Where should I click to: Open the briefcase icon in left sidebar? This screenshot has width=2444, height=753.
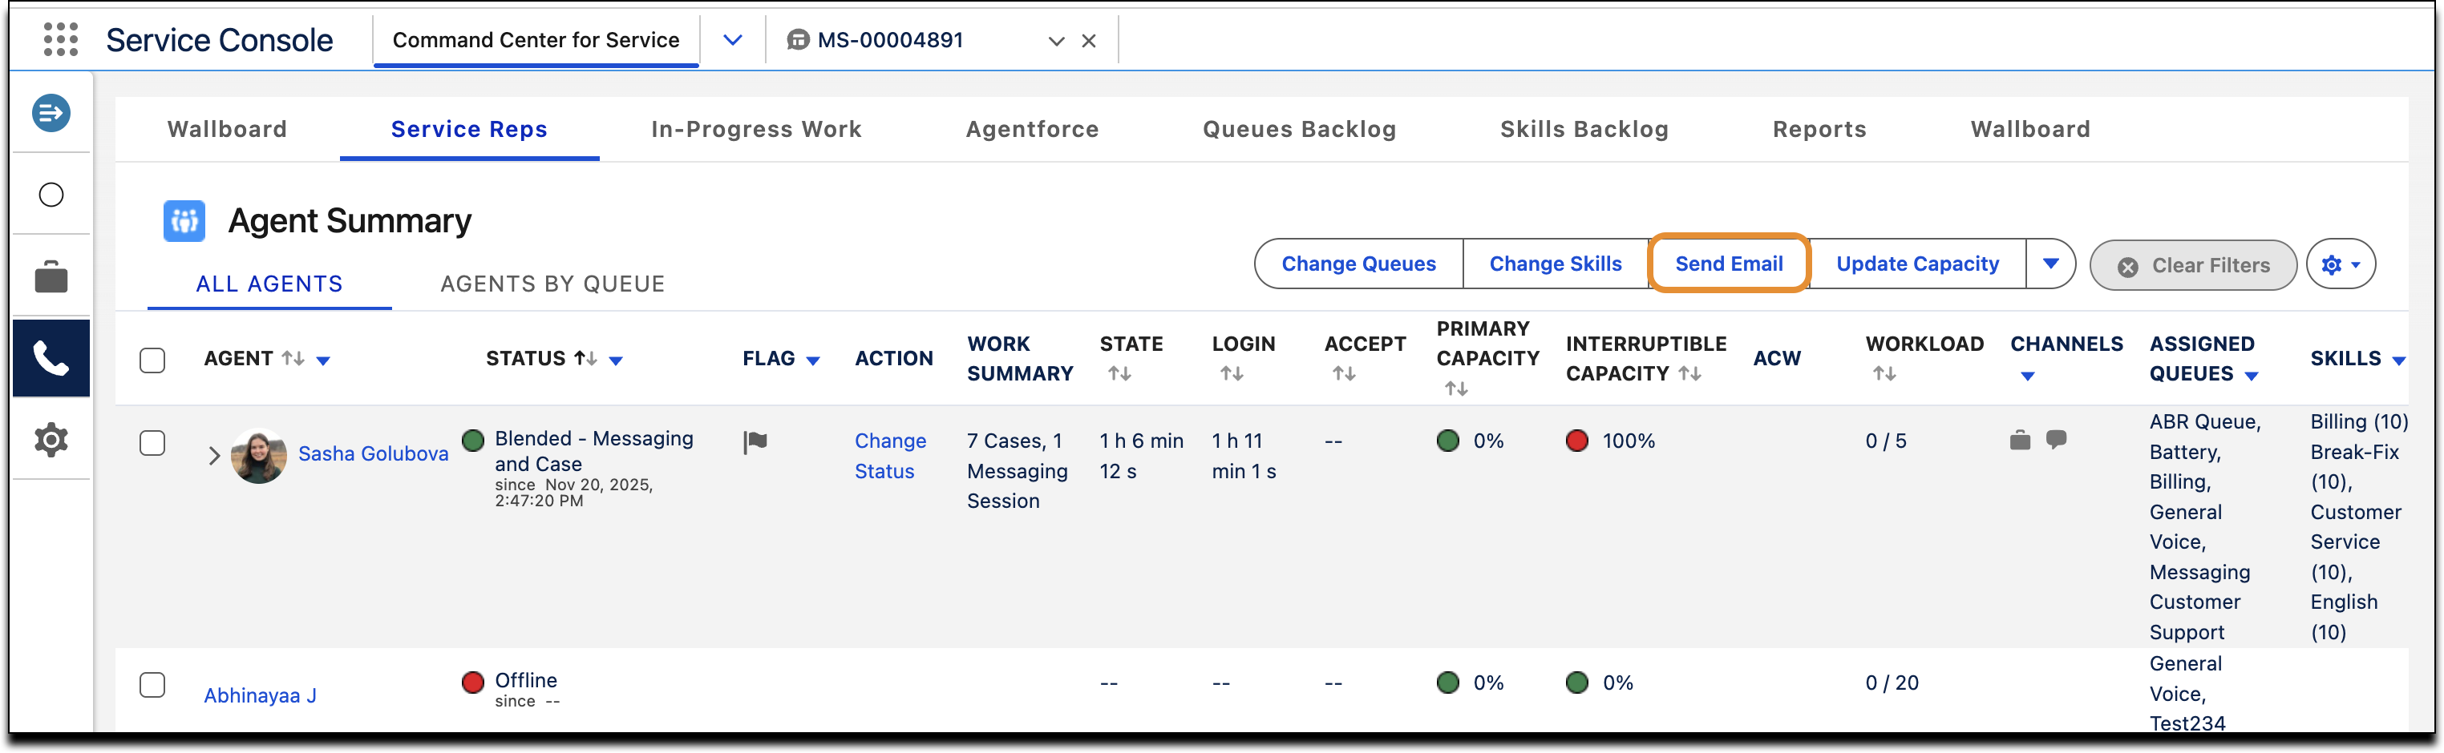(x=51, y=276)
